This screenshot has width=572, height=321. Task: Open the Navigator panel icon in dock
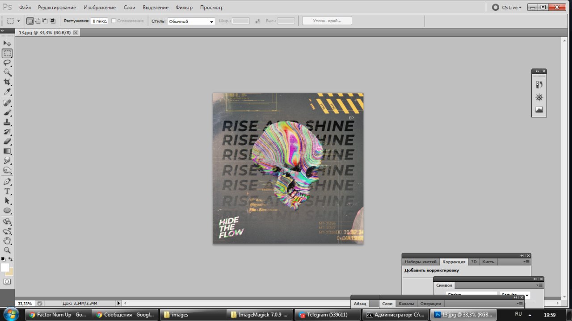click(539, 97)
